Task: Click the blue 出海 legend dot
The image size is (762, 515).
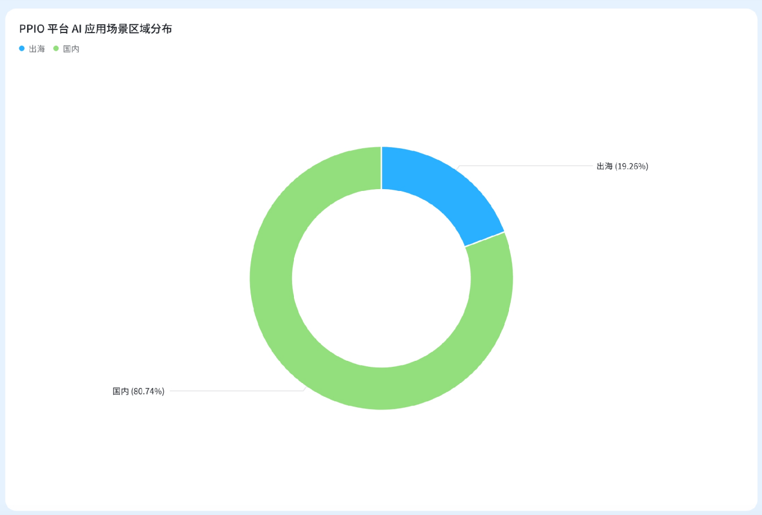Action: click(x=22, y=48)
